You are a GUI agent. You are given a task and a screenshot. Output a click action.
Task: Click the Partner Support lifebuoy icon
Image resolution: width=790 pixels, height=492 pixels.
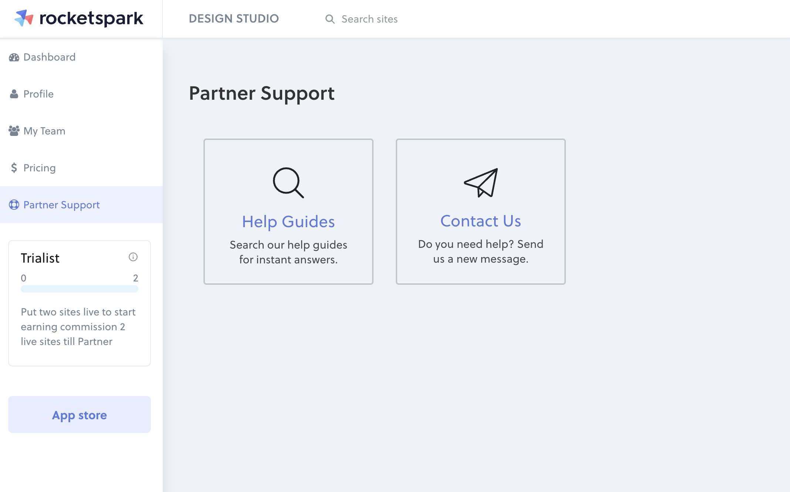click(x=14, y=205)
